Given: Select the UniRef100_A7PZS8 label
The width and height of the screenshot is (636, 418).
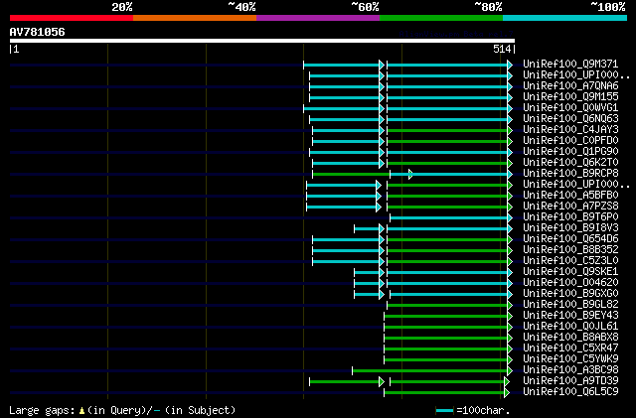Looking at the screenshot, I should point(570,207).
